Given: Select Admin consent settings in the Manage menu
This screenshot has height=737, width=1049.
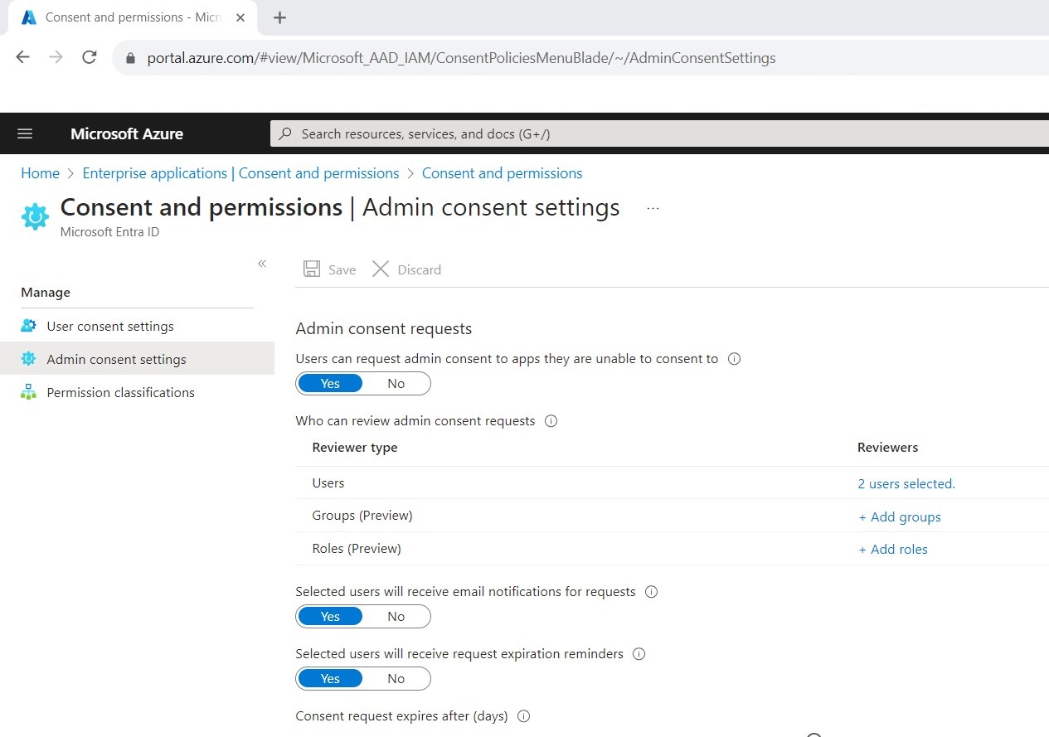Looking at the screenshot, I should 137,359.
